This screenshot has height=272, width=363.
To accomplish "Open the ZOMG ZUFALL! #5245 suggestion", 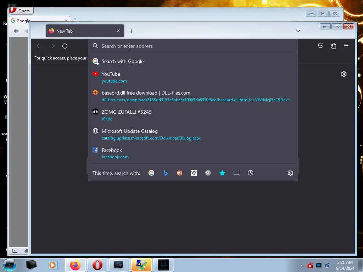I will (192, 115).
